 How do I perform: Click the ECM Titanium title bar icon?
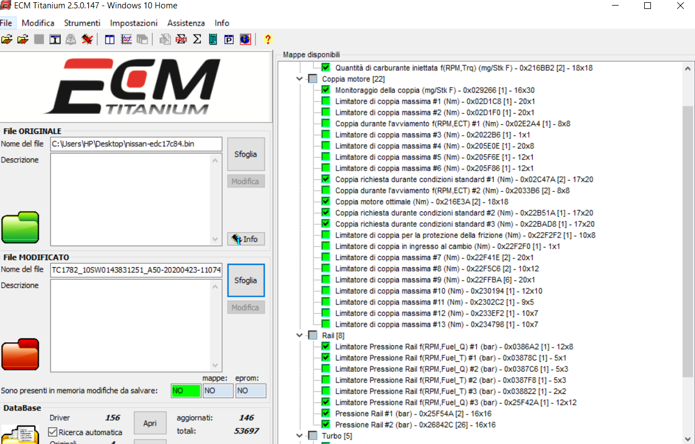point(6,6)
